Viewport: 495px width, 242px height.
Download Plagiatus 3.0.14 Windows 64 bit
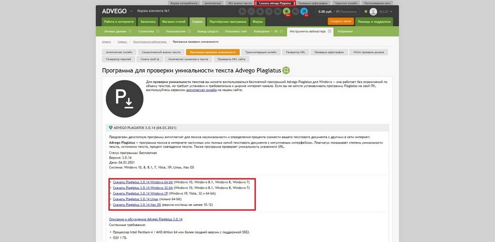pos(142,182)
